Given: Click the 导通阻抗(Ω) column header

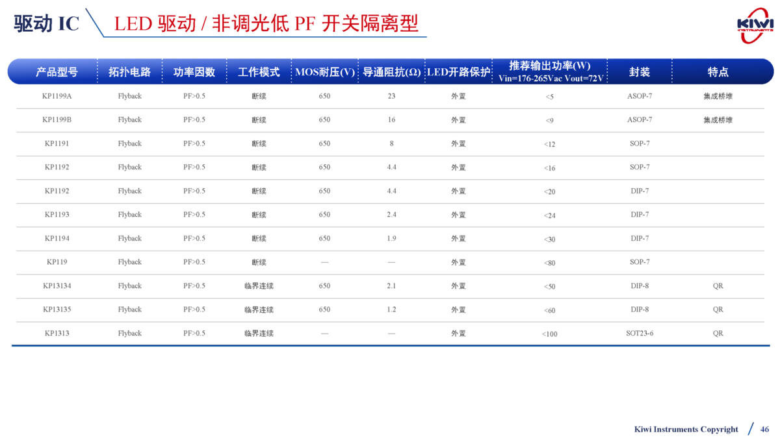Looking at the screenshot, I should pyautogui.click(x=391, y=72).
